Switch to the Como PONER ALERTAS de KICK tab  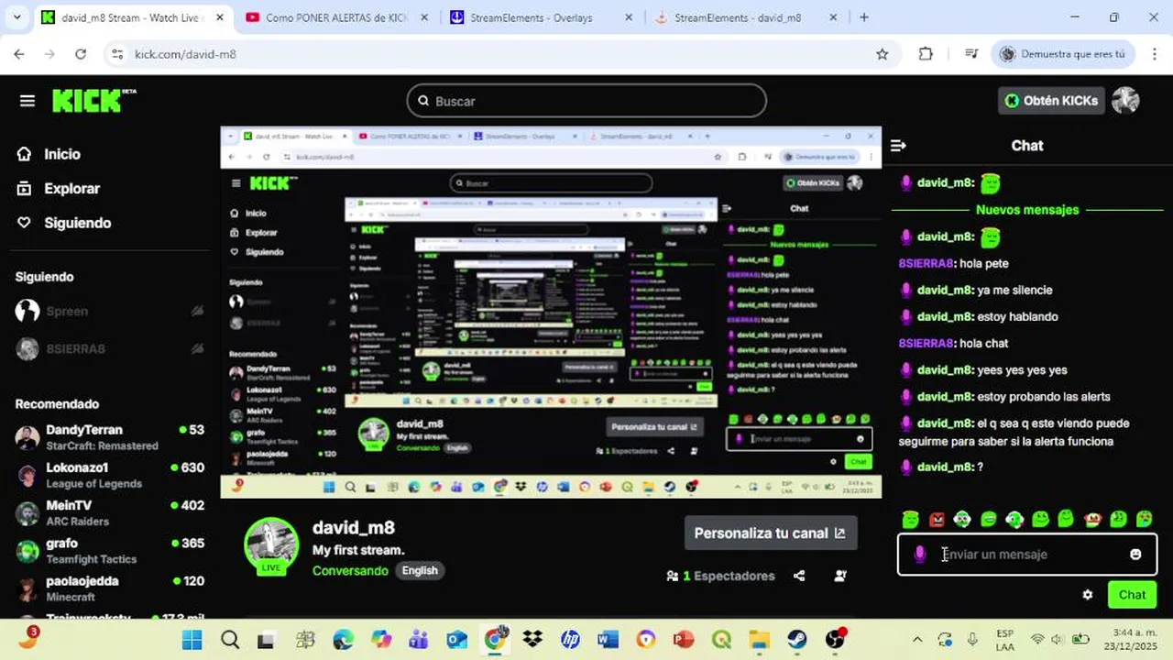tap(338, 17)
